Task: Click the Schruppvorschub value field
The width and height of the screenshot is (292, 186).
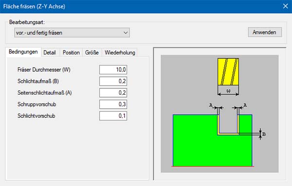Action: point(113,104)
